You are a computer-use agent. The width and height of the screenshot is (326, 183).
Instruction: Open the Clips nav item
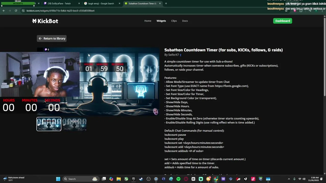pyautogui.click(x=174, y=21)
